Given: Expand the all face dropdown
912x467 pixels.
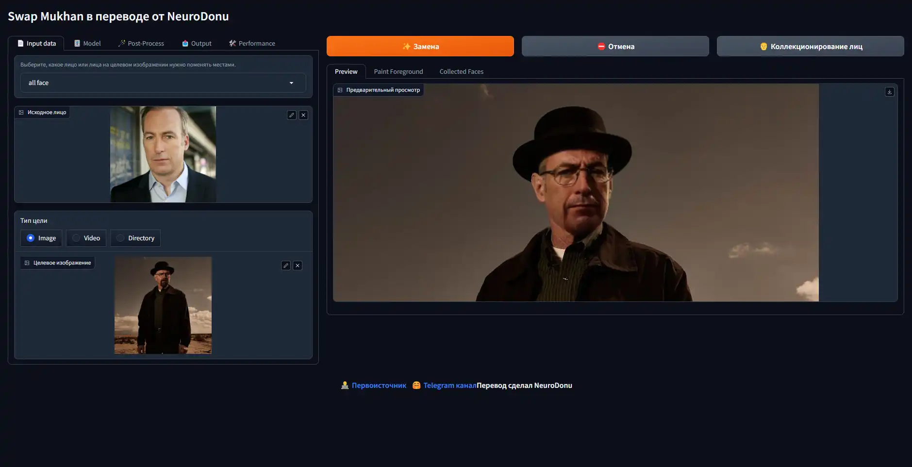Looking at the screenshot, I should 163,83.
